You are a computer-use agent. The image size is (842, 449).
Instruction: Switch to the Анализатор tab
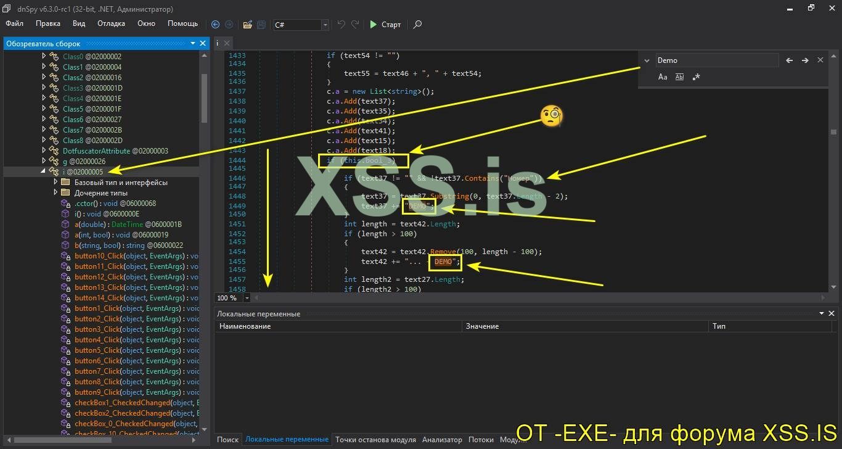click(x=442, y=440)
